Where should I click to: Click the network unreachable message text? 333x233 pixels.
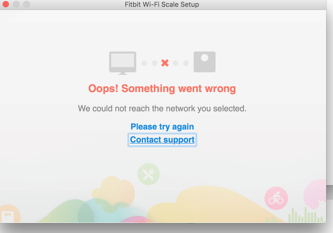(162, 108)
